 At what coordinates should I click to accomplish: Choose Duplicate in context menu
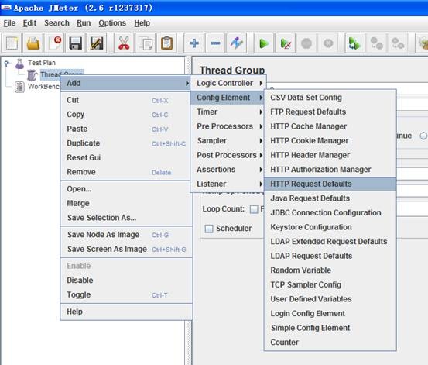(x=125, y=143)
